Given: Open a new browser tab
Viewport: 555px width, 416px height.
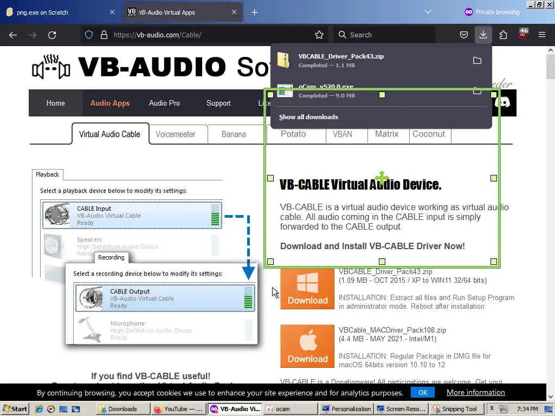Looking at the screenshot, I should tap(254, 12).
